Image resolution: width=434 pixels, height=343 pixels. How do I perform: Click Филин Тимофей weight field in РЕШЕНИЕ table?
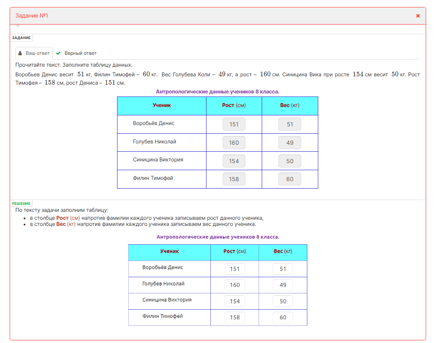pos(283,317)
